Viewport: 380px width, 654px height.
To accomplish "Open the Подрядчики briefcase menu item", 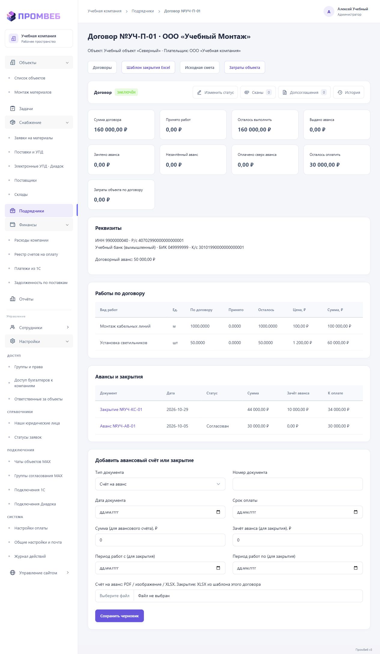I will point(39,211).
